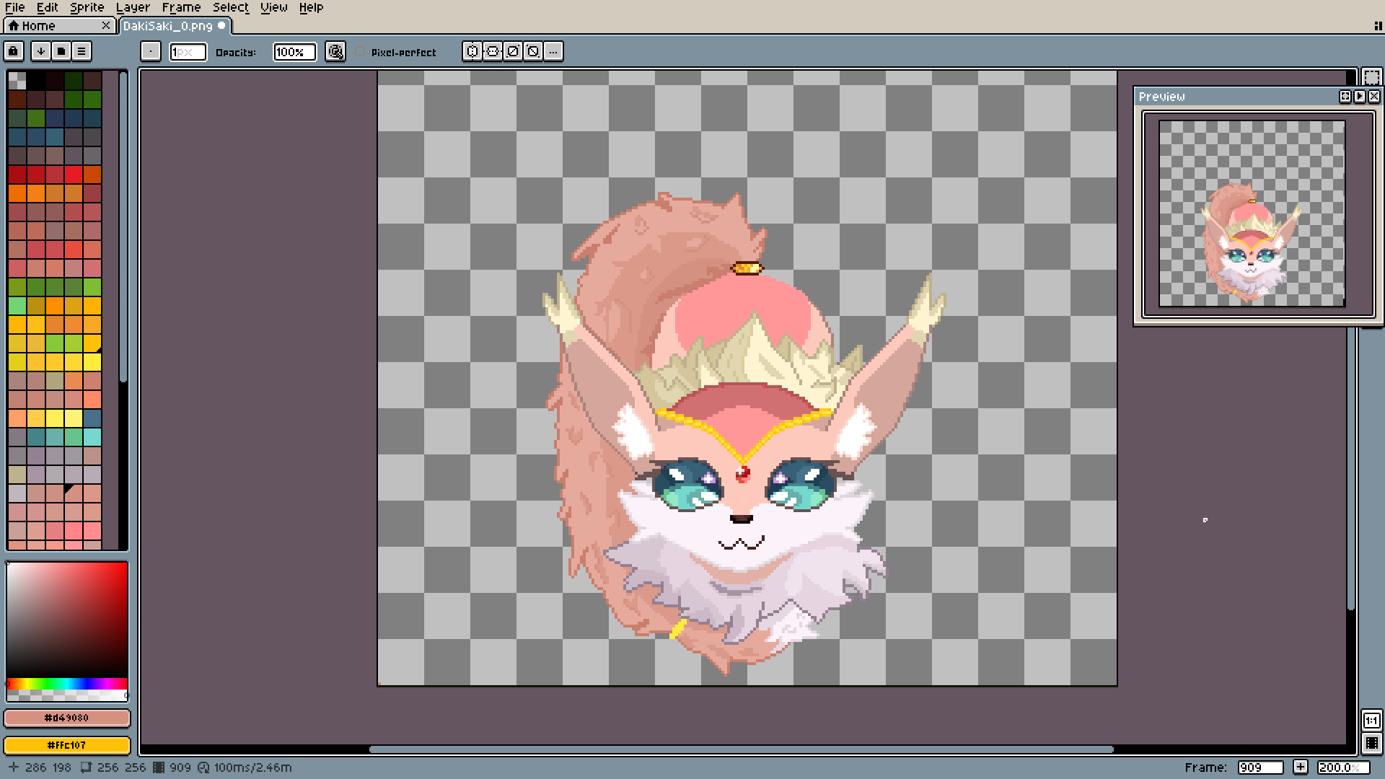The image size is (1385, 779).
Task: Open the palette options hamburger menu
Action: tap(82, 51)
